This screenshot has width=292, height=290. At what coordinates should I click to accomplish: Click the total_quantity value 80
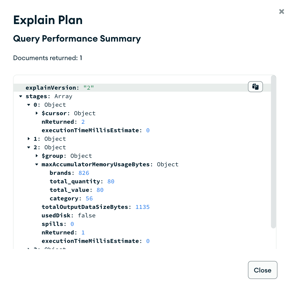tap(111, 181)
